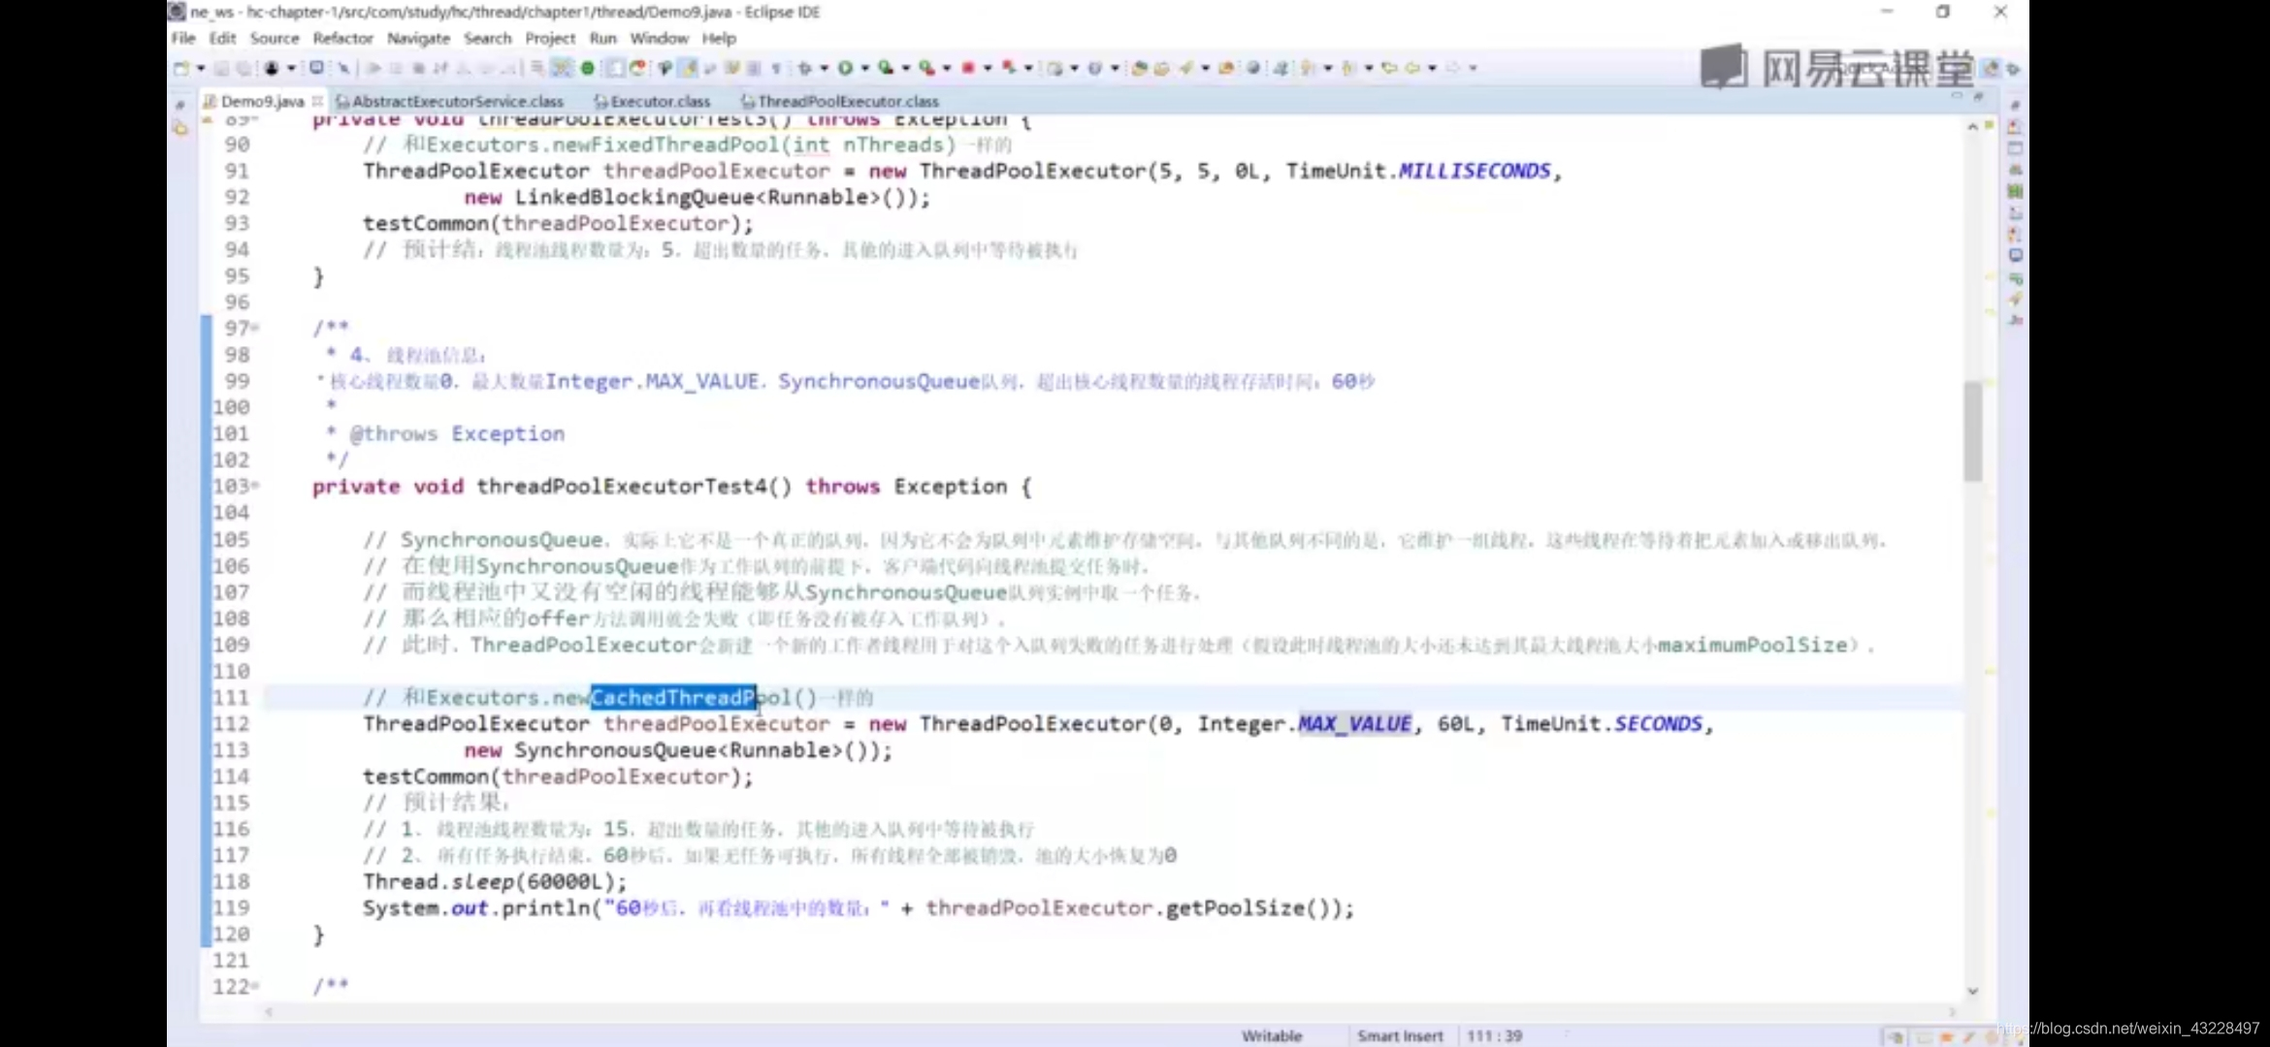This screenshot has height=1047, width=2270.
Task: Toggle Show Whitespace Characters pilcrow icon
Action: click(776, 68)
